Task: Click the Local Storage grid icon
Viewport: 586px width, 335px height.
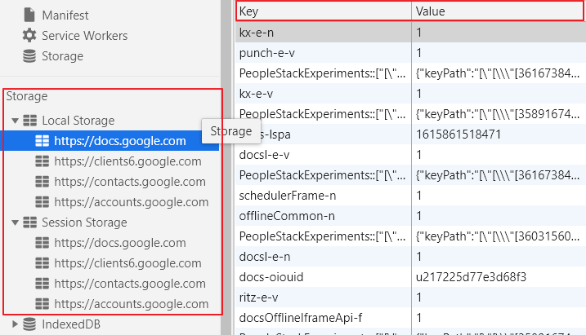Action: [30, 121]
